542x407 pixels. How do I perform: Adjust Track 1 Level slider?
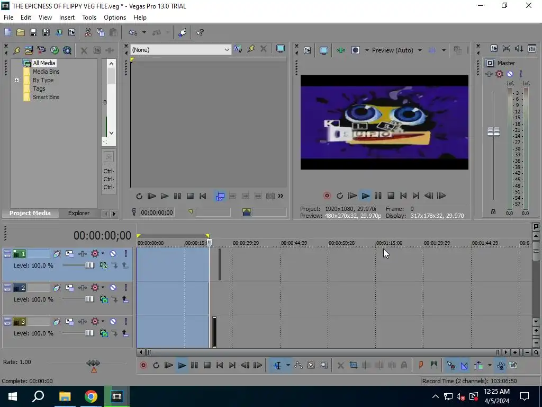click(89, 266)
